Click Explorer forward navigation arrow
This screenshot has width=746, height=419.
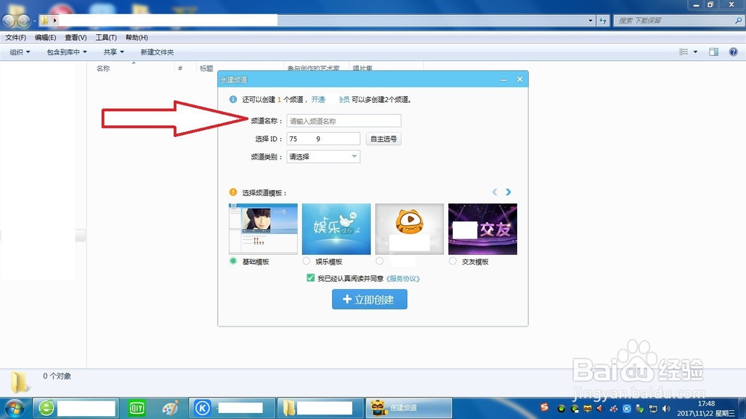coord(23,21)
